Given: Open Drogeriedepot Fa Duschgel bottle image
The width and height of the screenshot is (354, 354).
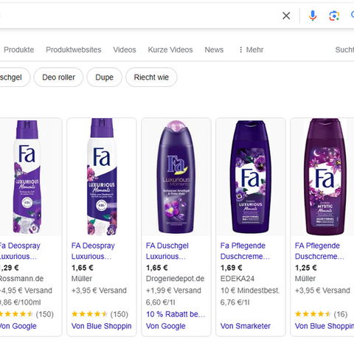Looking at the screenshot, I should (x=176, y=177).
